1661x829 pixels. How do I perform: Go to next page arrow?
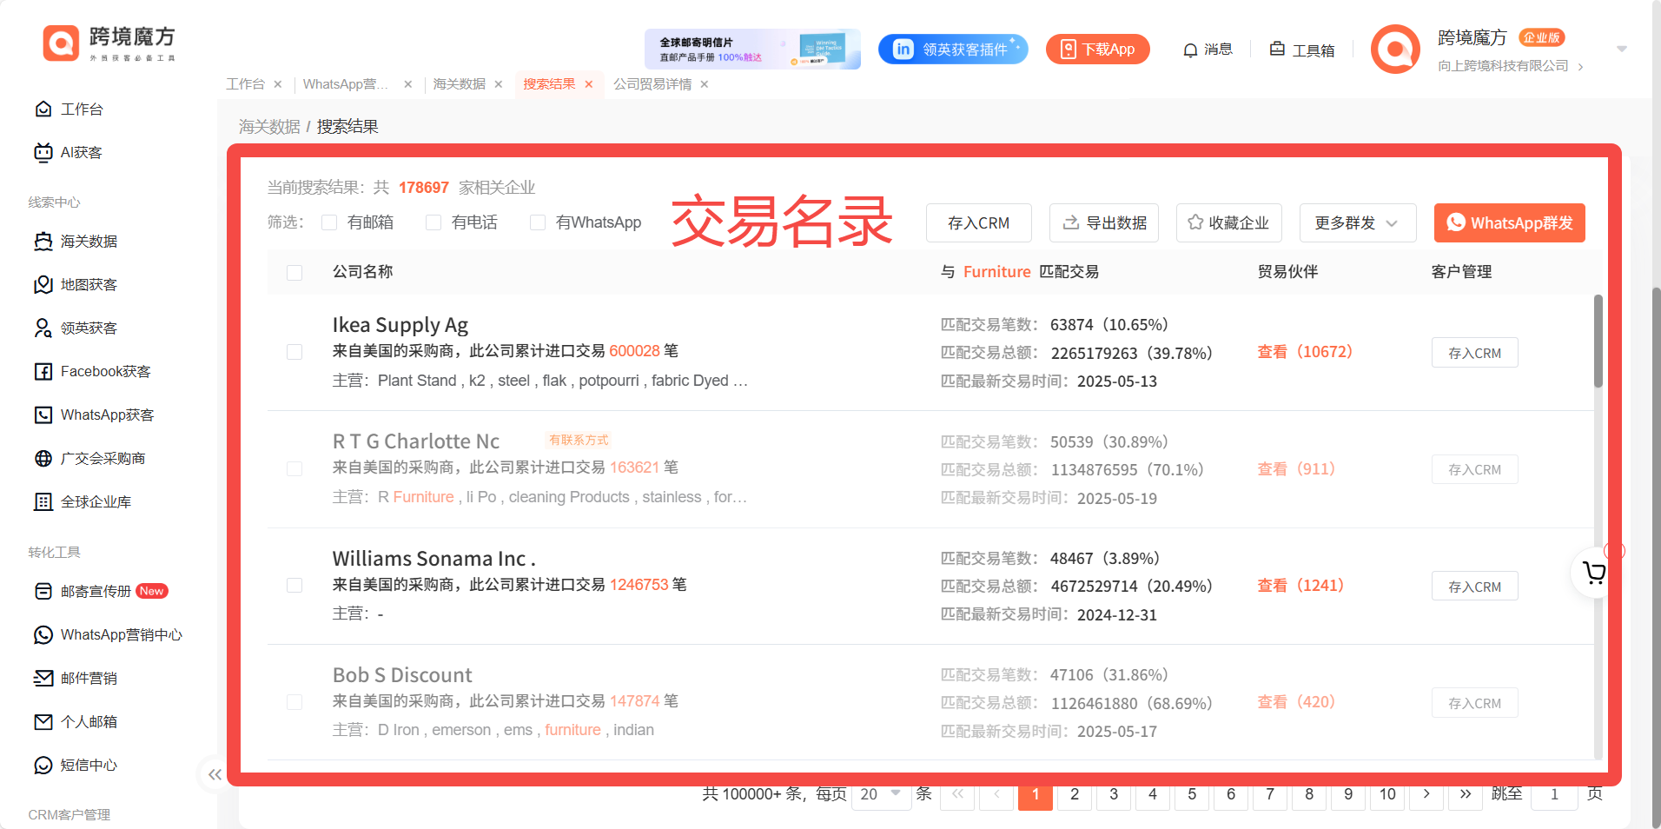coord(1426,794)
